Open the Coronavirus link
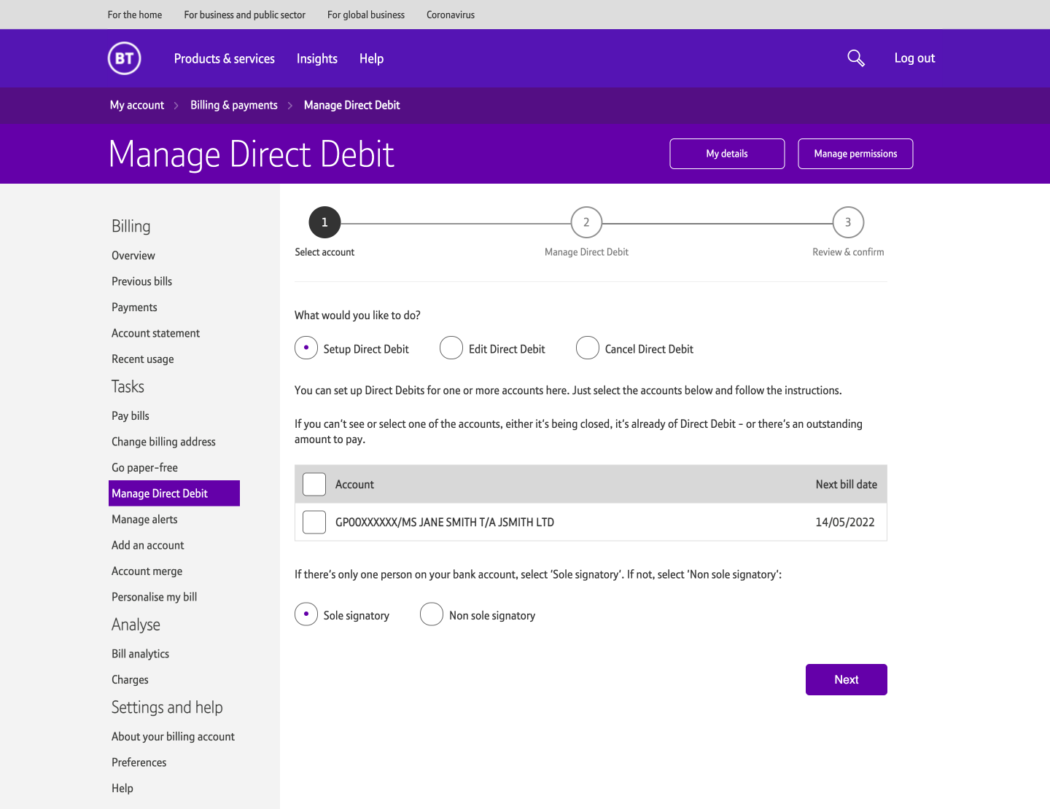This screenshot has width=1050, height=809. (451, 15)
